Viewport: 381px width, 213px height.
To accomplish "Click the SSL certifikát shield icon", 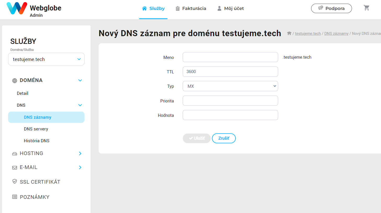I will coord(15,181).
